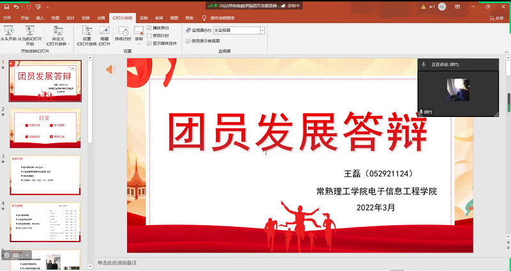Select slide 3 thumbnail 自我介绍
Viewport: 511px width, 271px height.
coord(45,174)
